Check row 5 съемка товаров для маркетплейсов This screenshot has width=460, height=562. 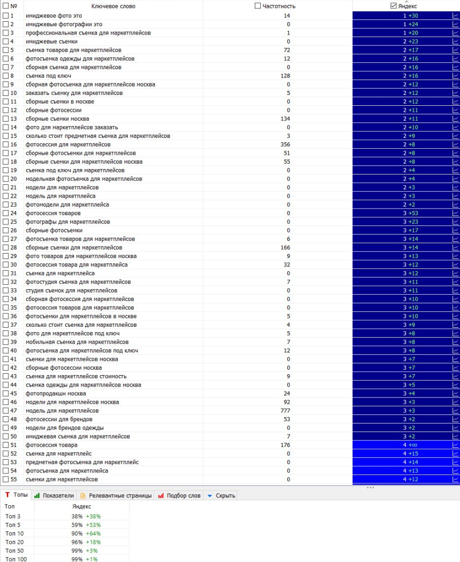click(x=6, y=50)
